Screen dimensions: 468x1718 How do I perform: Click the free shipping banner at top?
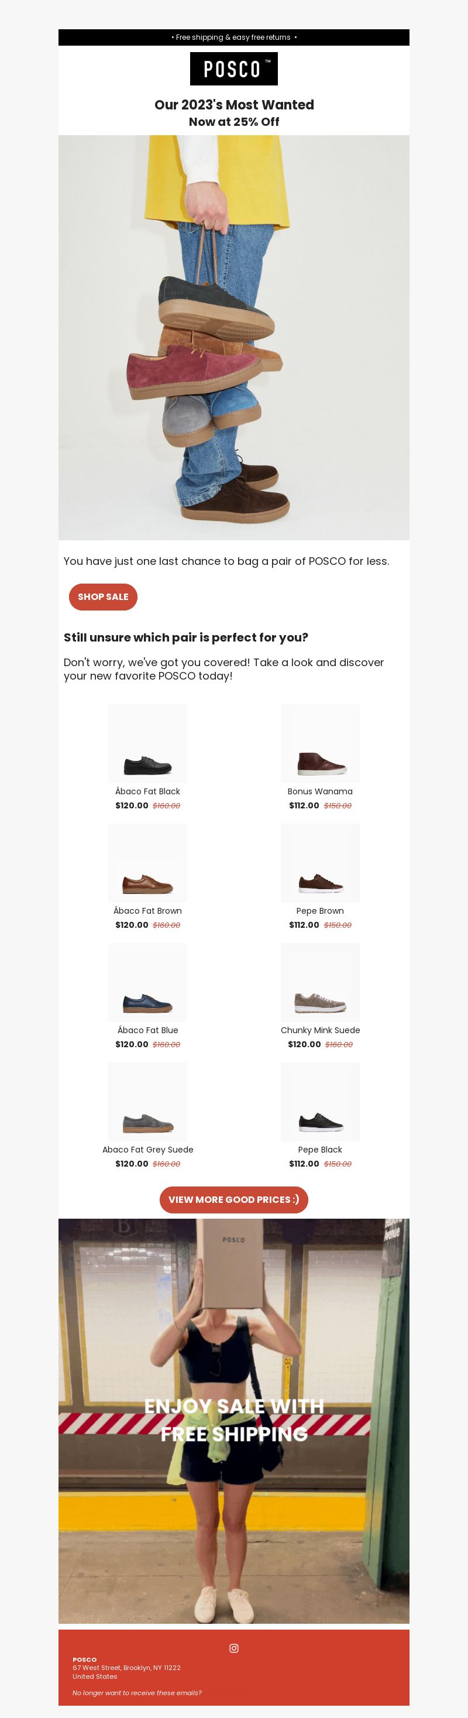click(234, 37)
